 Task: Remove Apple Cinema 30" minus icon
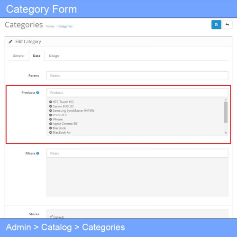51,124
